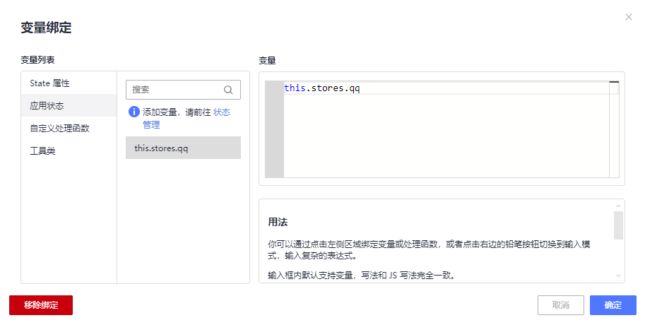The height and width of the screenshot is (325, 645).
Task: Open the 工具类 category
Action: pyautogui.click(x=69, y=151)
